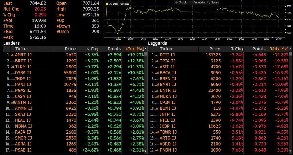The image size is (293, 155).
Task: Select AKRA IJ ticker row
Action: [x=23, y=144]
